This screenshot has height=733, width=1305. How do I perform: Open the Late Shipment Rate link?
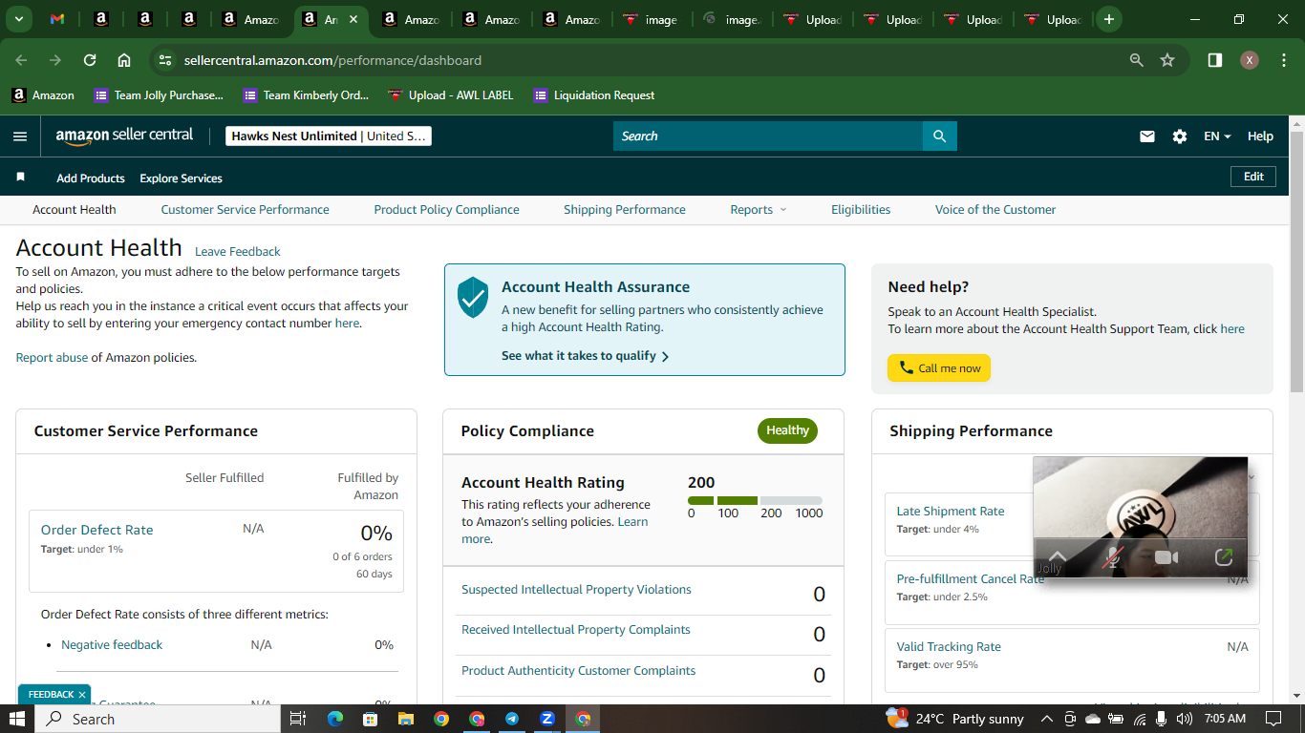[x=951, y=512]
